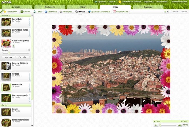Click the Rehacer button

184,12
